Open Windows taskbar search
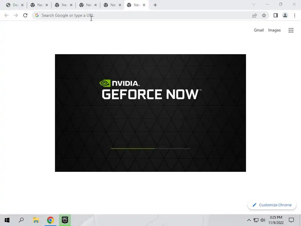The image size is (301, 226). pyautogui.click(x=21, y=220)
